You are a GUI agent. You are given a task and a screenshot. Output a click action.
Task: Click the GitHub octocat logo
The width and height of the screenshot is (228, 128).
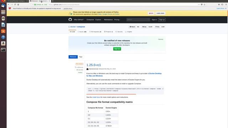pyautogui.click(x=70, y=20)
